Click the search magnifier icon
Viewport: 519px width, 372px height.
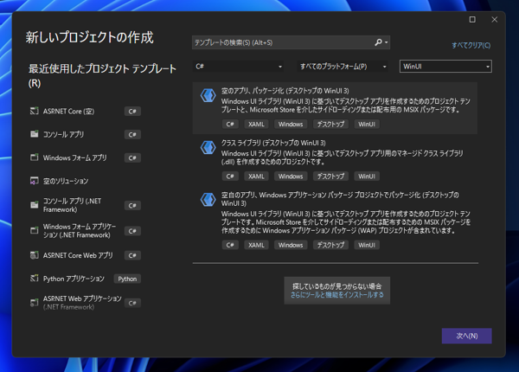[378, 42]
